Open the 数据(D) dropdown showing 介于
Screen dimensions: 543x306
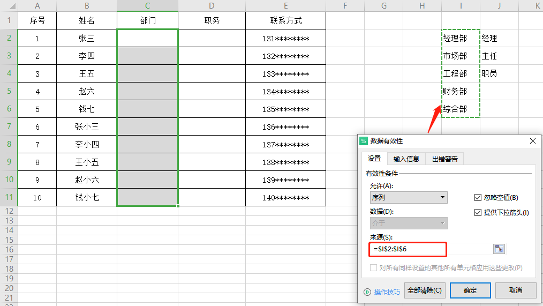pyautogui.click(x=409, y=223)
